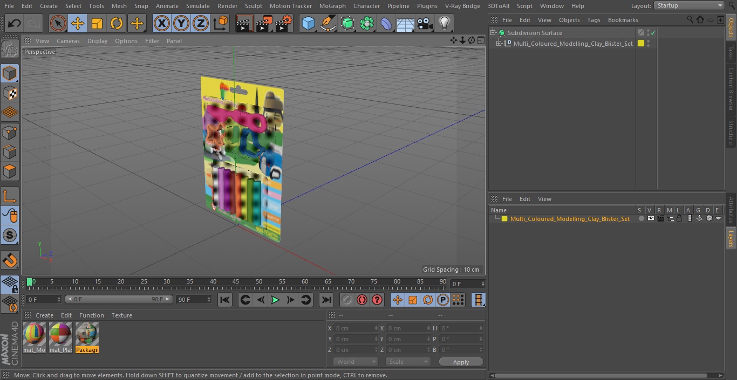
Task: Toggle Enable Snap magnet icon
Action: [10, 260]
